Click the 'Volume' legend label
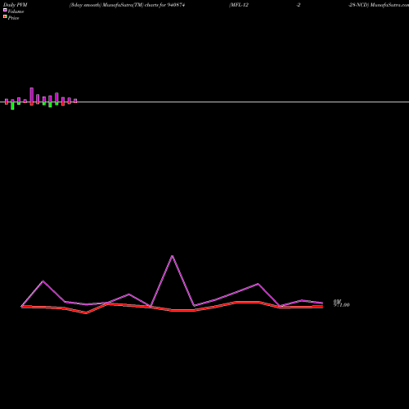Viewport: 409px width, 409px height. pyautogui.click(x=16, y=11)
